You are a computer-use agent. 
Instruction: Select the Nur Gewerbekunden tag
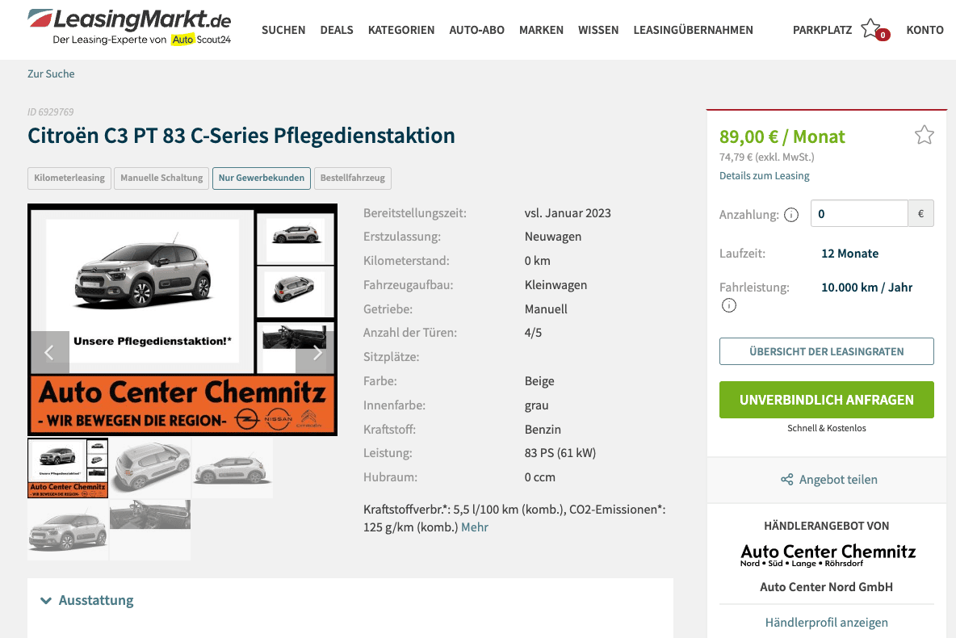tap(262, 178)
